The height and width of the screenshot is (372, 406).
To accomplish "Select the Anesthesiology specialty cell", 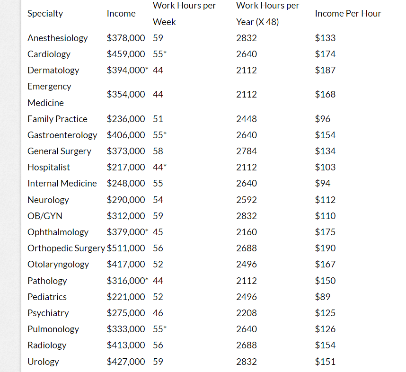I will 58,38.
